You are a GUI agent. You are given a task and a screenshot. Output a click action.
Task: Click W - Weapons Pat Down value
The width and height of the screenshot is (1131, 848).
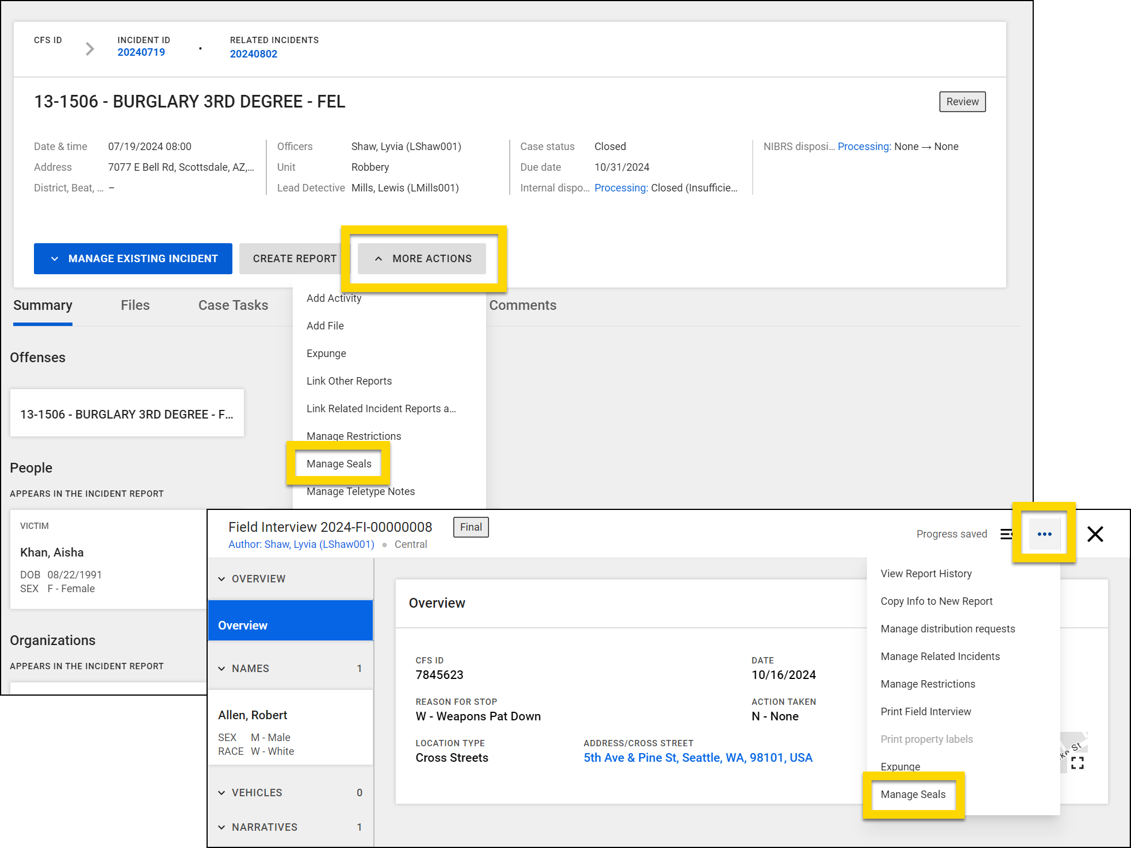478,716
